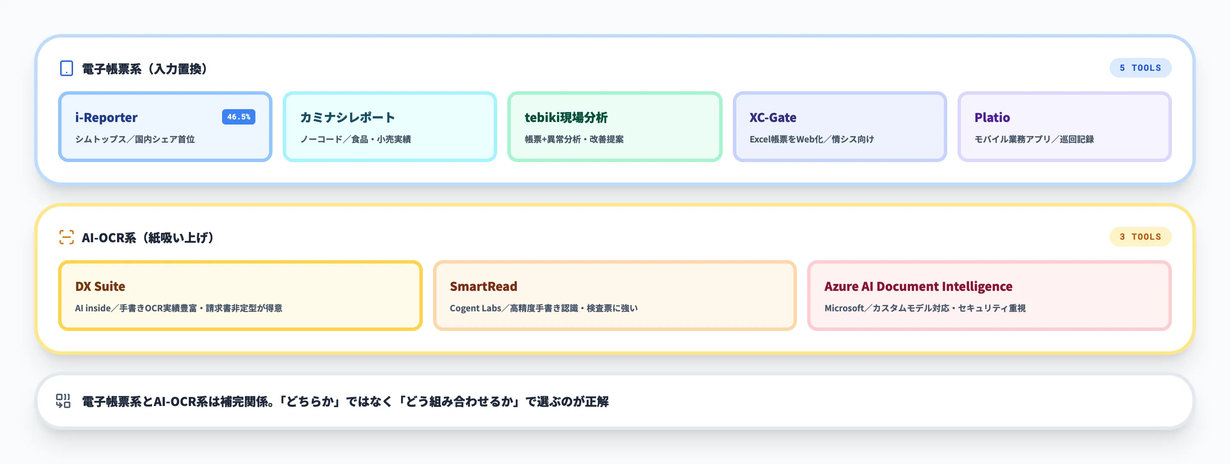Open the SmartRead card
1230x464 pixels.
(x=614, y=296)
